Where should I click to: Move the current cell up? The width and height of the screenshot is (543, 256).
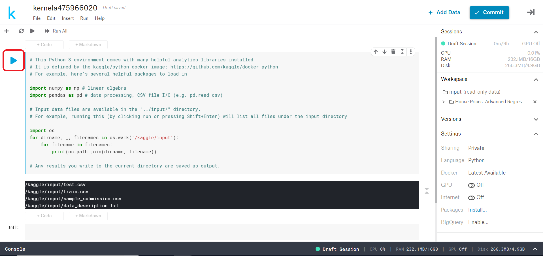(x=375, y=52)
